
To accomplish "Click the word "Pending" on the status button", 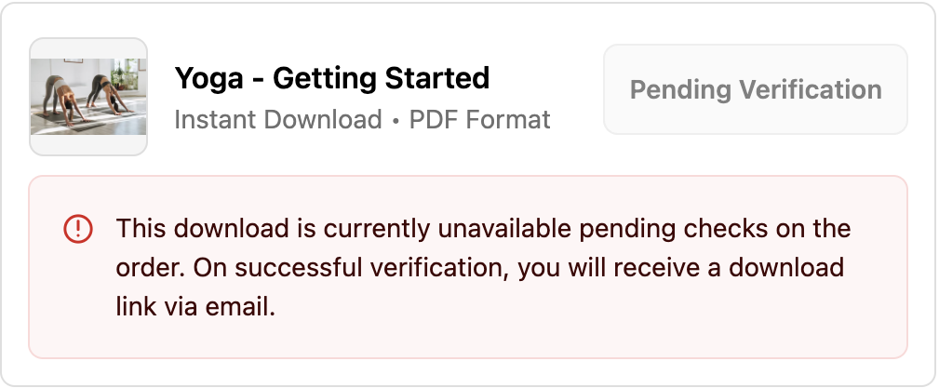I will click(x=679, y=89).
